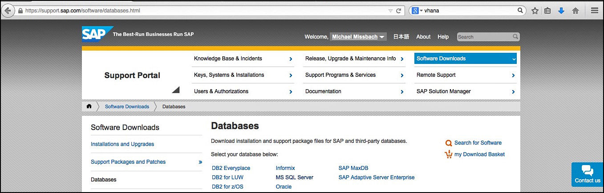This screenshot has height=193, width=604.
Task: Reload the page with the refresh icon
Action: (x=399, y=11)
